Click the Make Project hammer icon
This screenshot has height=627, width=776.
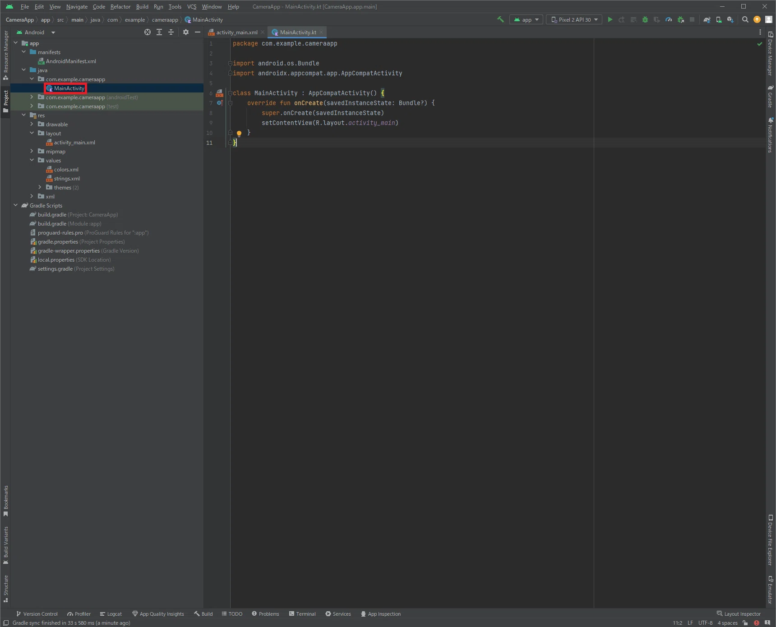coord(500,19)
